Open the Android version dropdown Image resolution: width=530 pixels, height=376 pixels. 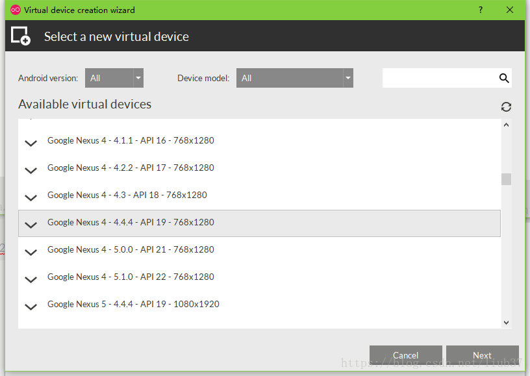click(x=114, y=78)
